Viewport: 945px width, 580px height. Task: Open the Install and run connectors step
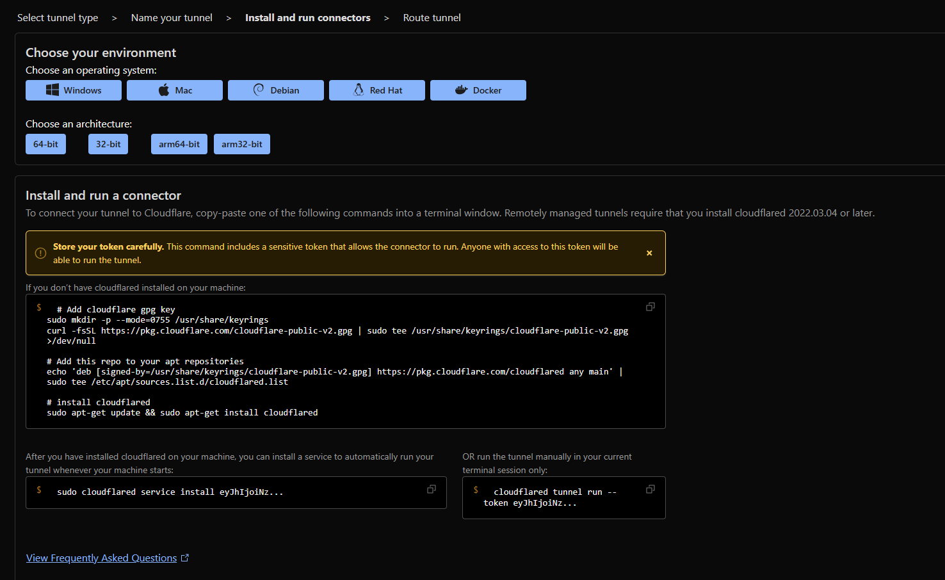(x=308, y=18)
